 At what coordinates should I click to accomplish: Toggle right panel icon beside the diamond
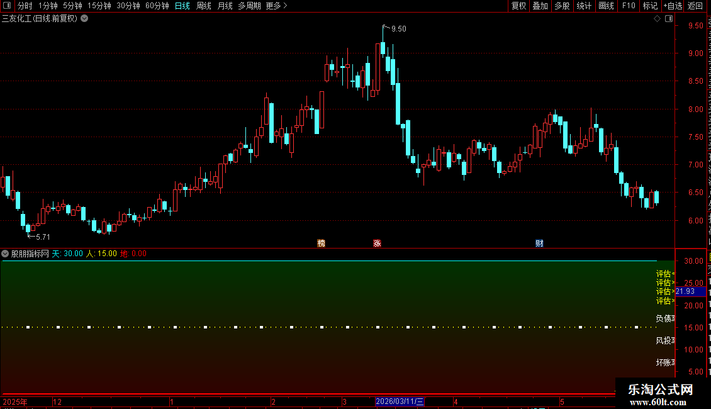669,19
